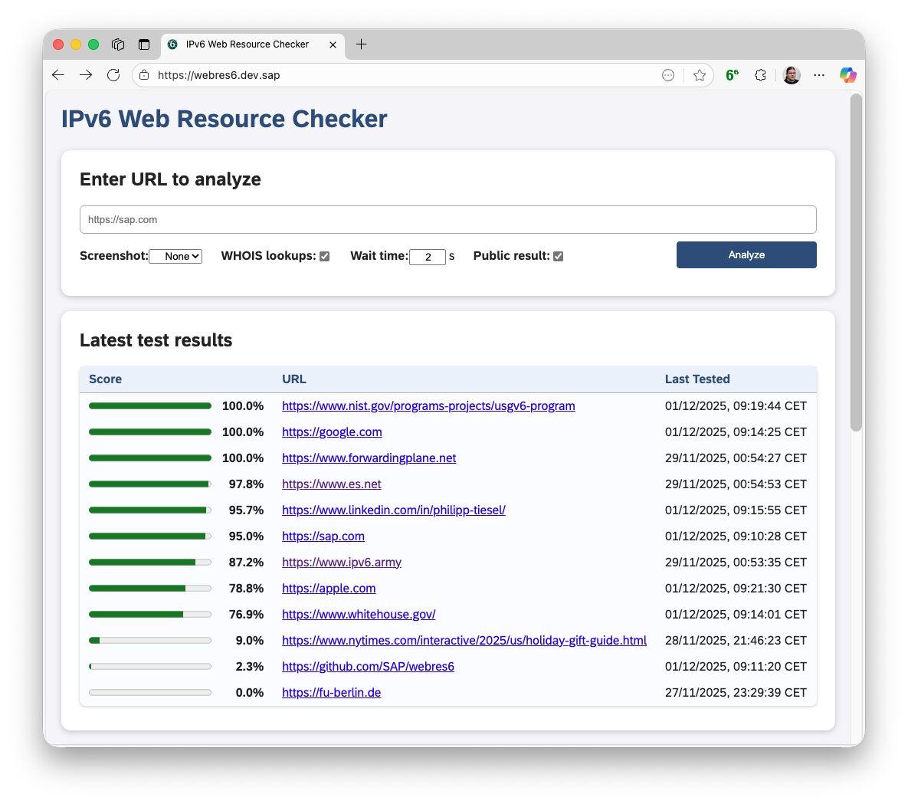
Task: Open the tab actions sidebar icon
Action: click(143, 44)
